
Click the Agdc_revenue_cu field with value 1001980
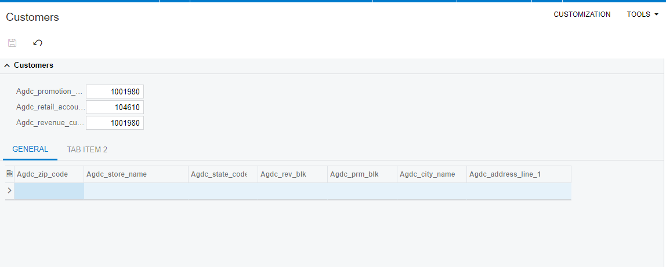point(115,123)
